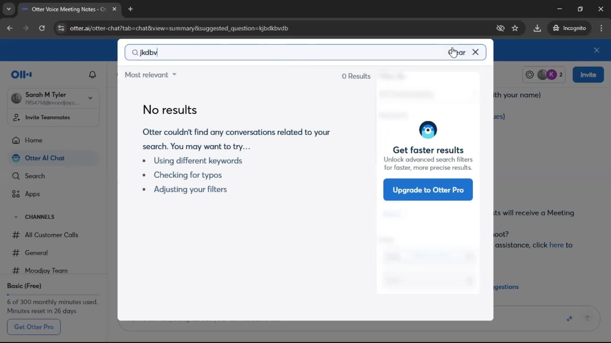Click the blue Invite button
Viewport: 611px width, 343px height.
588,75
